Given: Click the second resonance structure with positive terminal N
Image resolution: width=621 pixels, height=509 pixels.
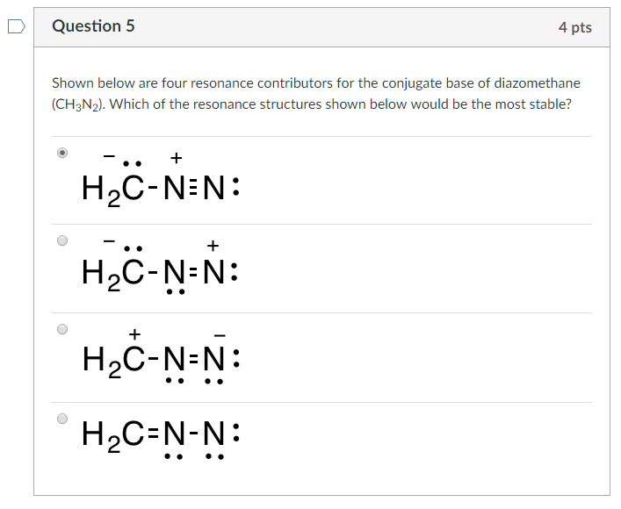Looking at the screenshot, I should click(x=161, y=267).
